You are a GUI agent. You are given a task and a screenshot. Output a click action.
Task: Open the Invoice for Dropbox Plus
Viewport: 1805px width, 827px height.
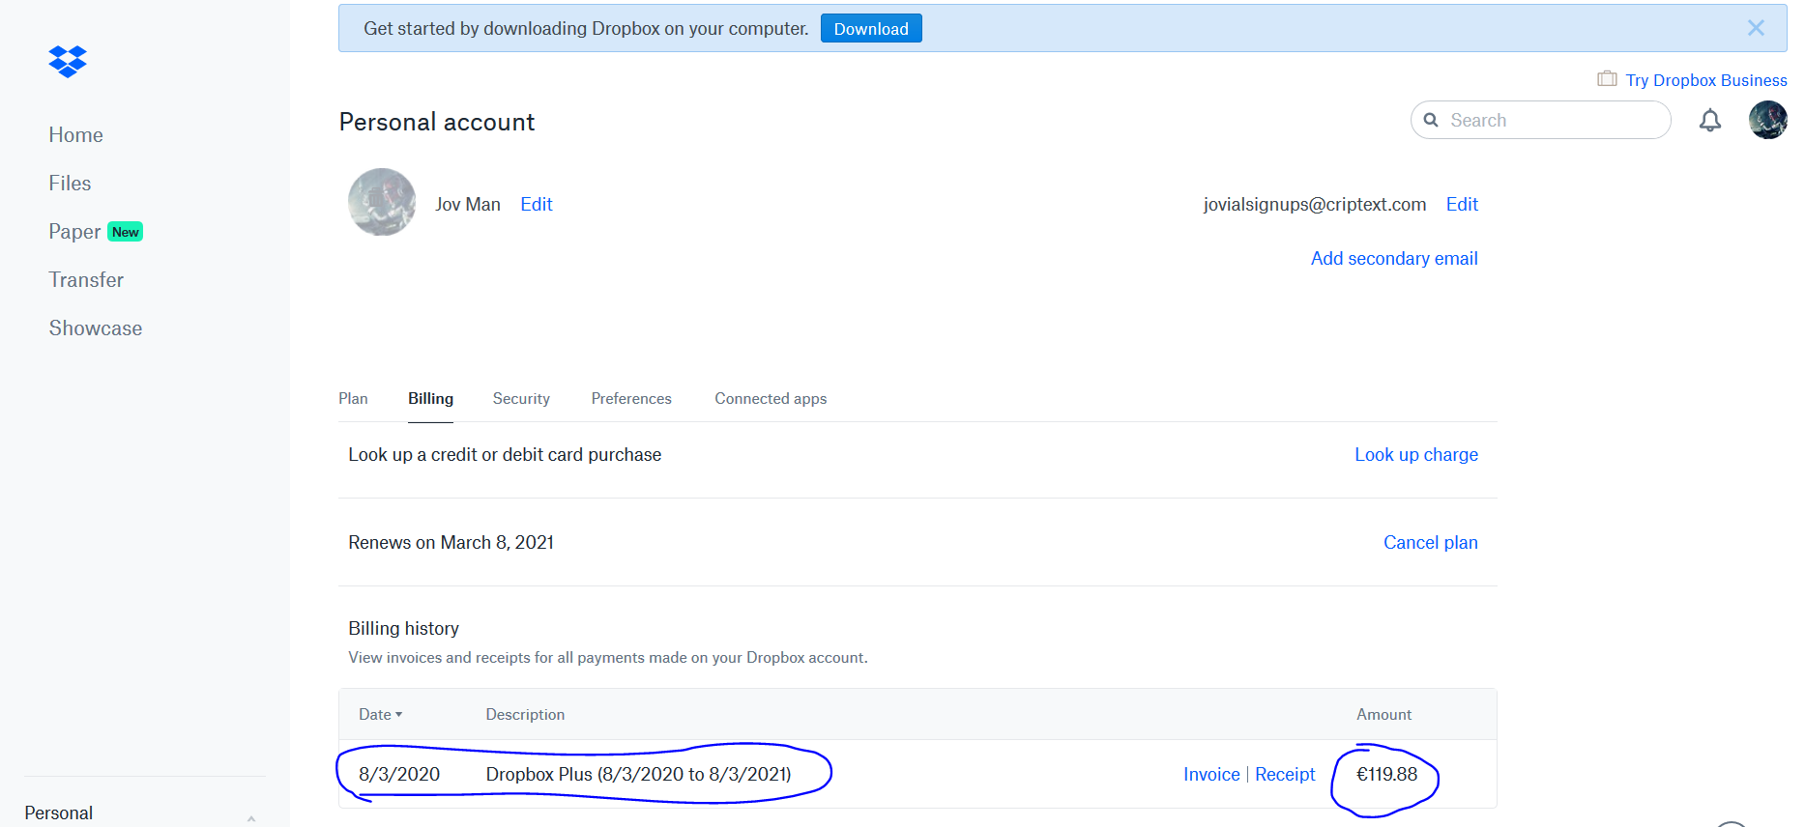click(1210, 775)
